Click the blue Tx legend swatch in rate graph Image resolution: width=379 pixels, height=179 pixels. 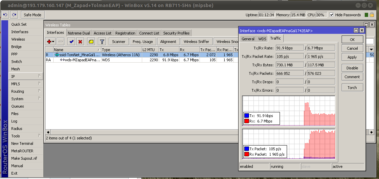[247, 116]
